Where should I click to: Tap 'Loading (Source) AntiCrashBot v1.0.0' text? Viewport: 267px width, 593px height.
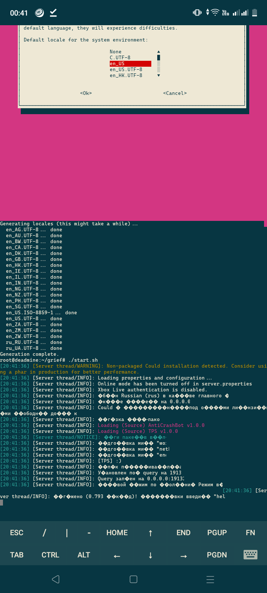tap(151, 425)
